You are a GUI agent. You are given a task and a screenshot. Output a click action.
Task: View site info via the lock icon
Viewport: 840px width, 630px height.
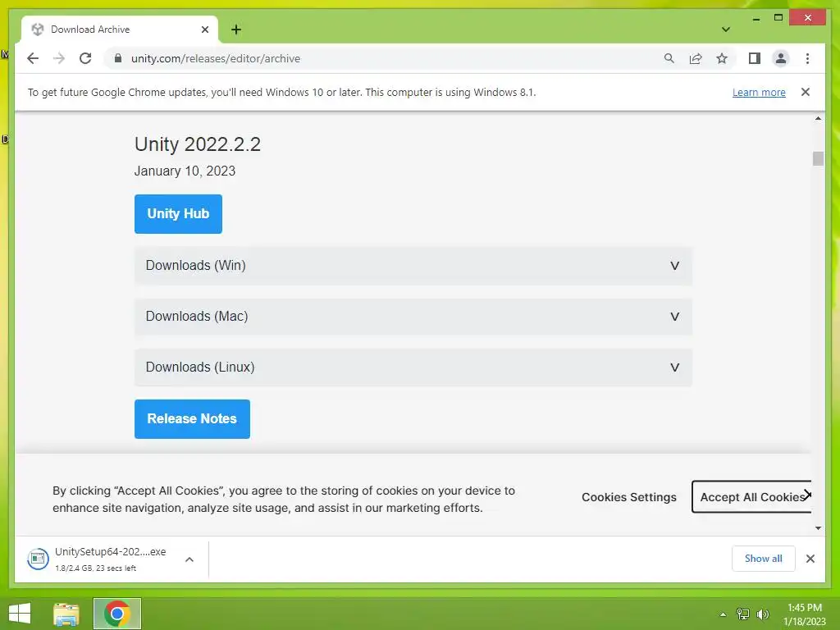[118, 58]
